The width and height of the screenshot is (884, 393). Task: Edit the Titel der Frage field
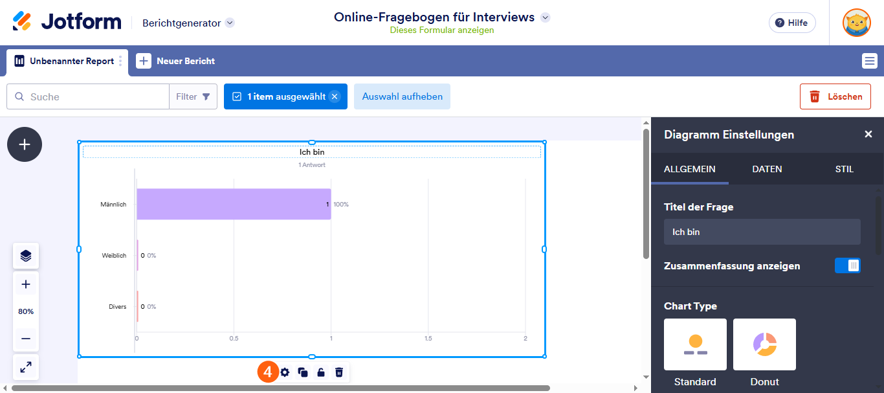[x=762, y=232]
